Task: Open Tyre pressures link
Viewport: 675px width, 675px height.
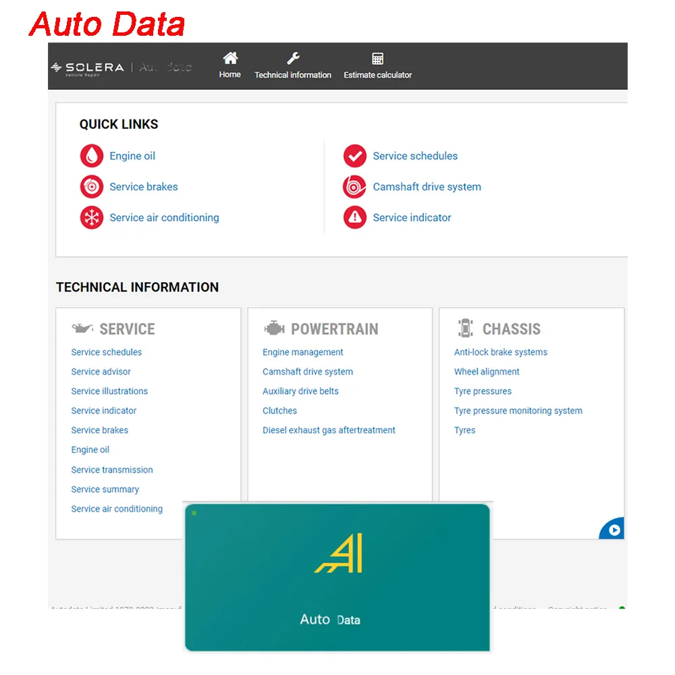Action: click(x=483, y=391)
